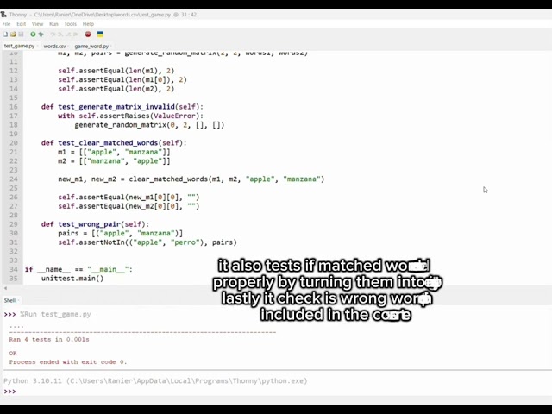This screenshot has width=552, height=414.
Task: Open the Help menu
Action: [x=88, y=24]
